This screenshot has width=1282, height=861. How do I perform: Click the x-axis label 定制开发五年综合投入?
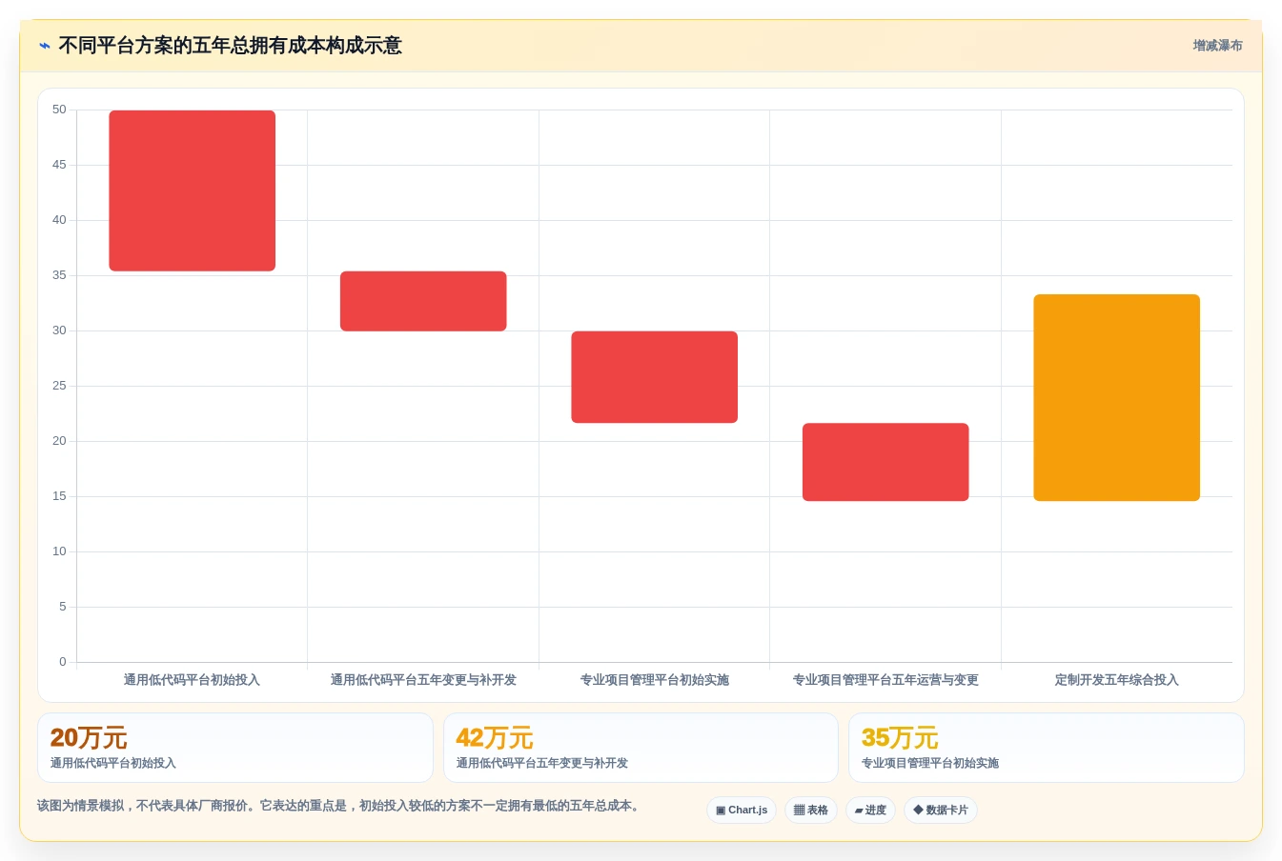(x=1117, y=680)
